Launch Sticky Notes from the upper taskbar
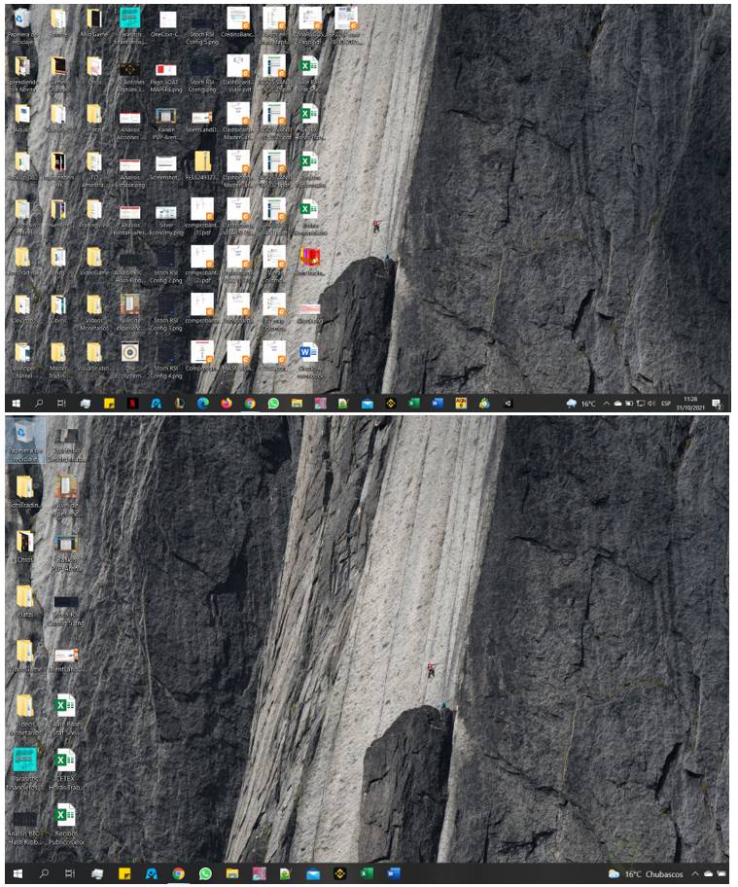The height and width of the screenshot is (887, 738). point(109,404)
